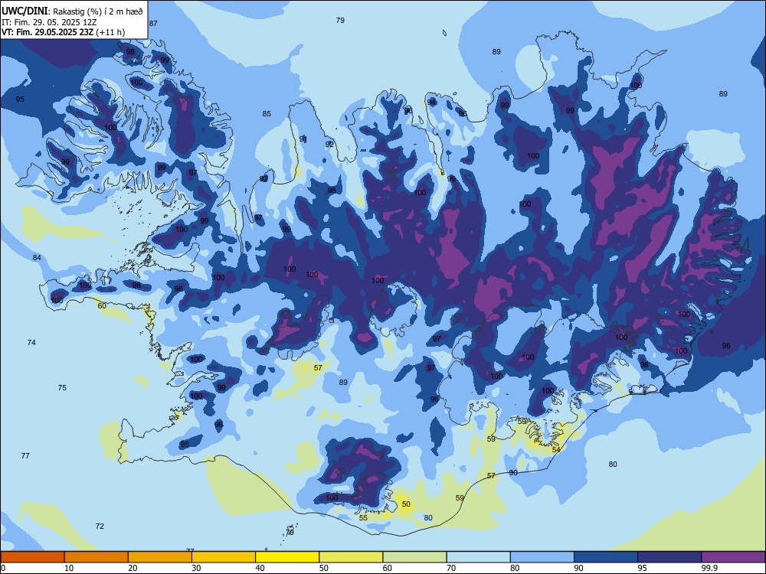This screenshot has width=766, height=574.
Task: Select the 90 value near southeast shore
Action: coord(513,472)
